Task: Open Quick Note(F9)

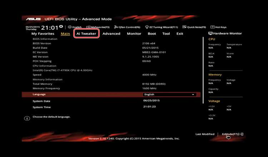Action: point(194,27)
